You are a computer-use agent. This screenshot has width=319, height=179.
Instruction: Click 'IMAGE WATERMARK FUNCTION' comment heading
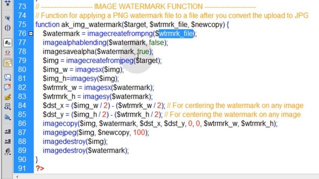click(x=149, y=6)
